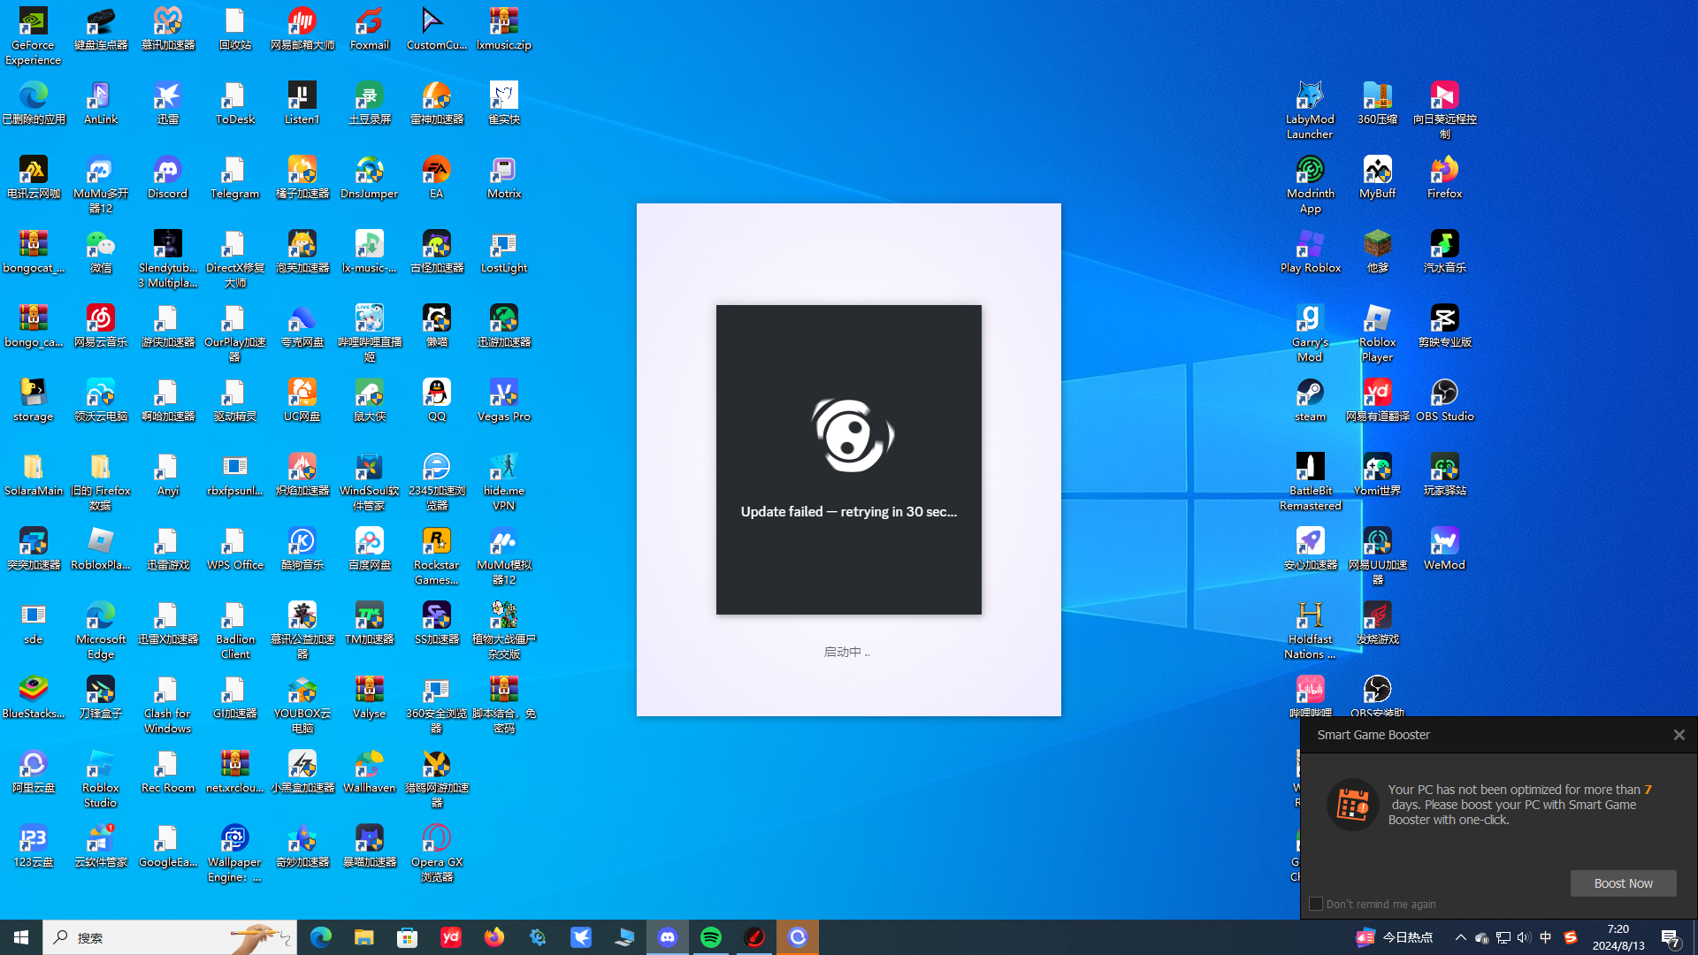Image resolution: width=1698 pixels, height=955 pixels.
Task: Switch to Discord in the taskbar
Action: pyautogui.click(x=668, y=937)
